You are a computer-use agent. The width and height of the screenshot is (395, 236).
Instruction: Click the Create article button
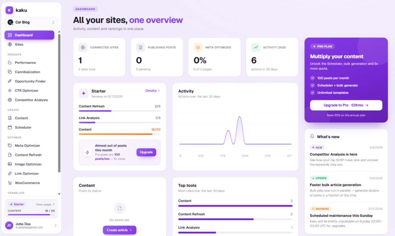coord(120,230)
